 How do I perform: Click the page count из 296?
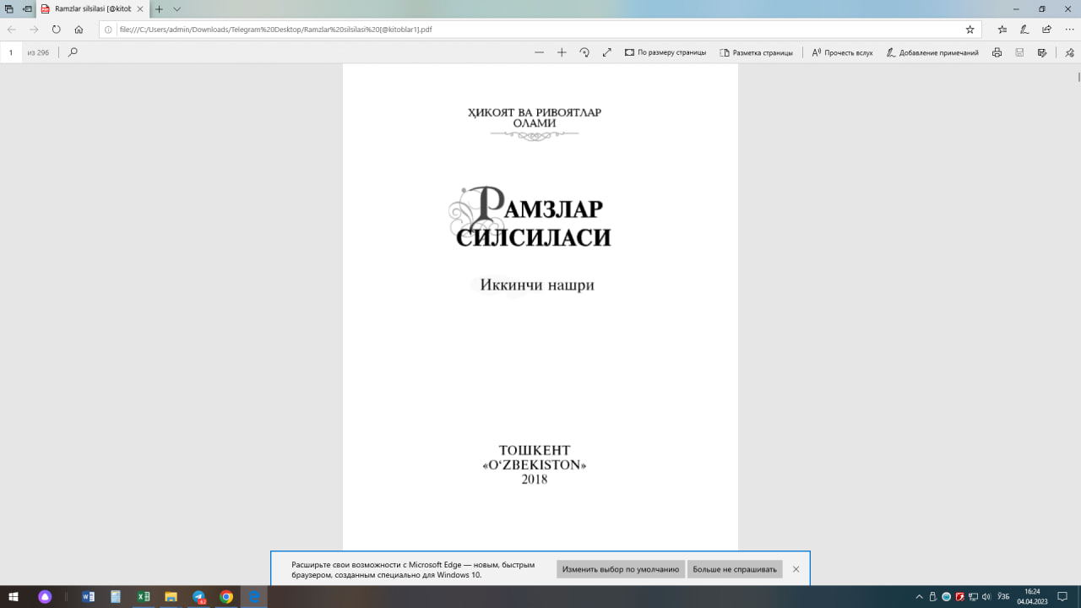pyautogui.click(x=38, y=52)
